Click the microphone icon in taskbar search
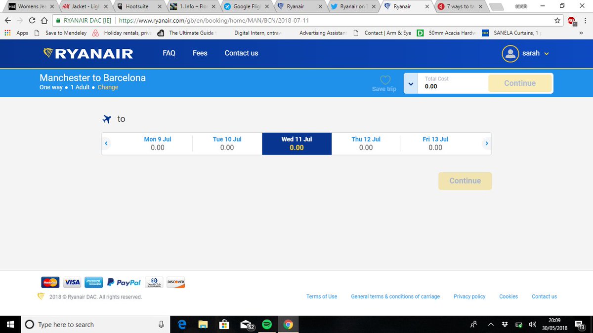Screen dimensions: 593x333 161,324
